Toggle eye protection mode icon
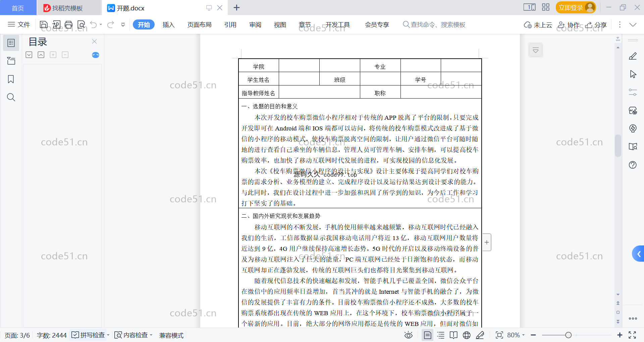Image resolution: width=644 pixels, height=342 pixels. (x=408, y=335)
